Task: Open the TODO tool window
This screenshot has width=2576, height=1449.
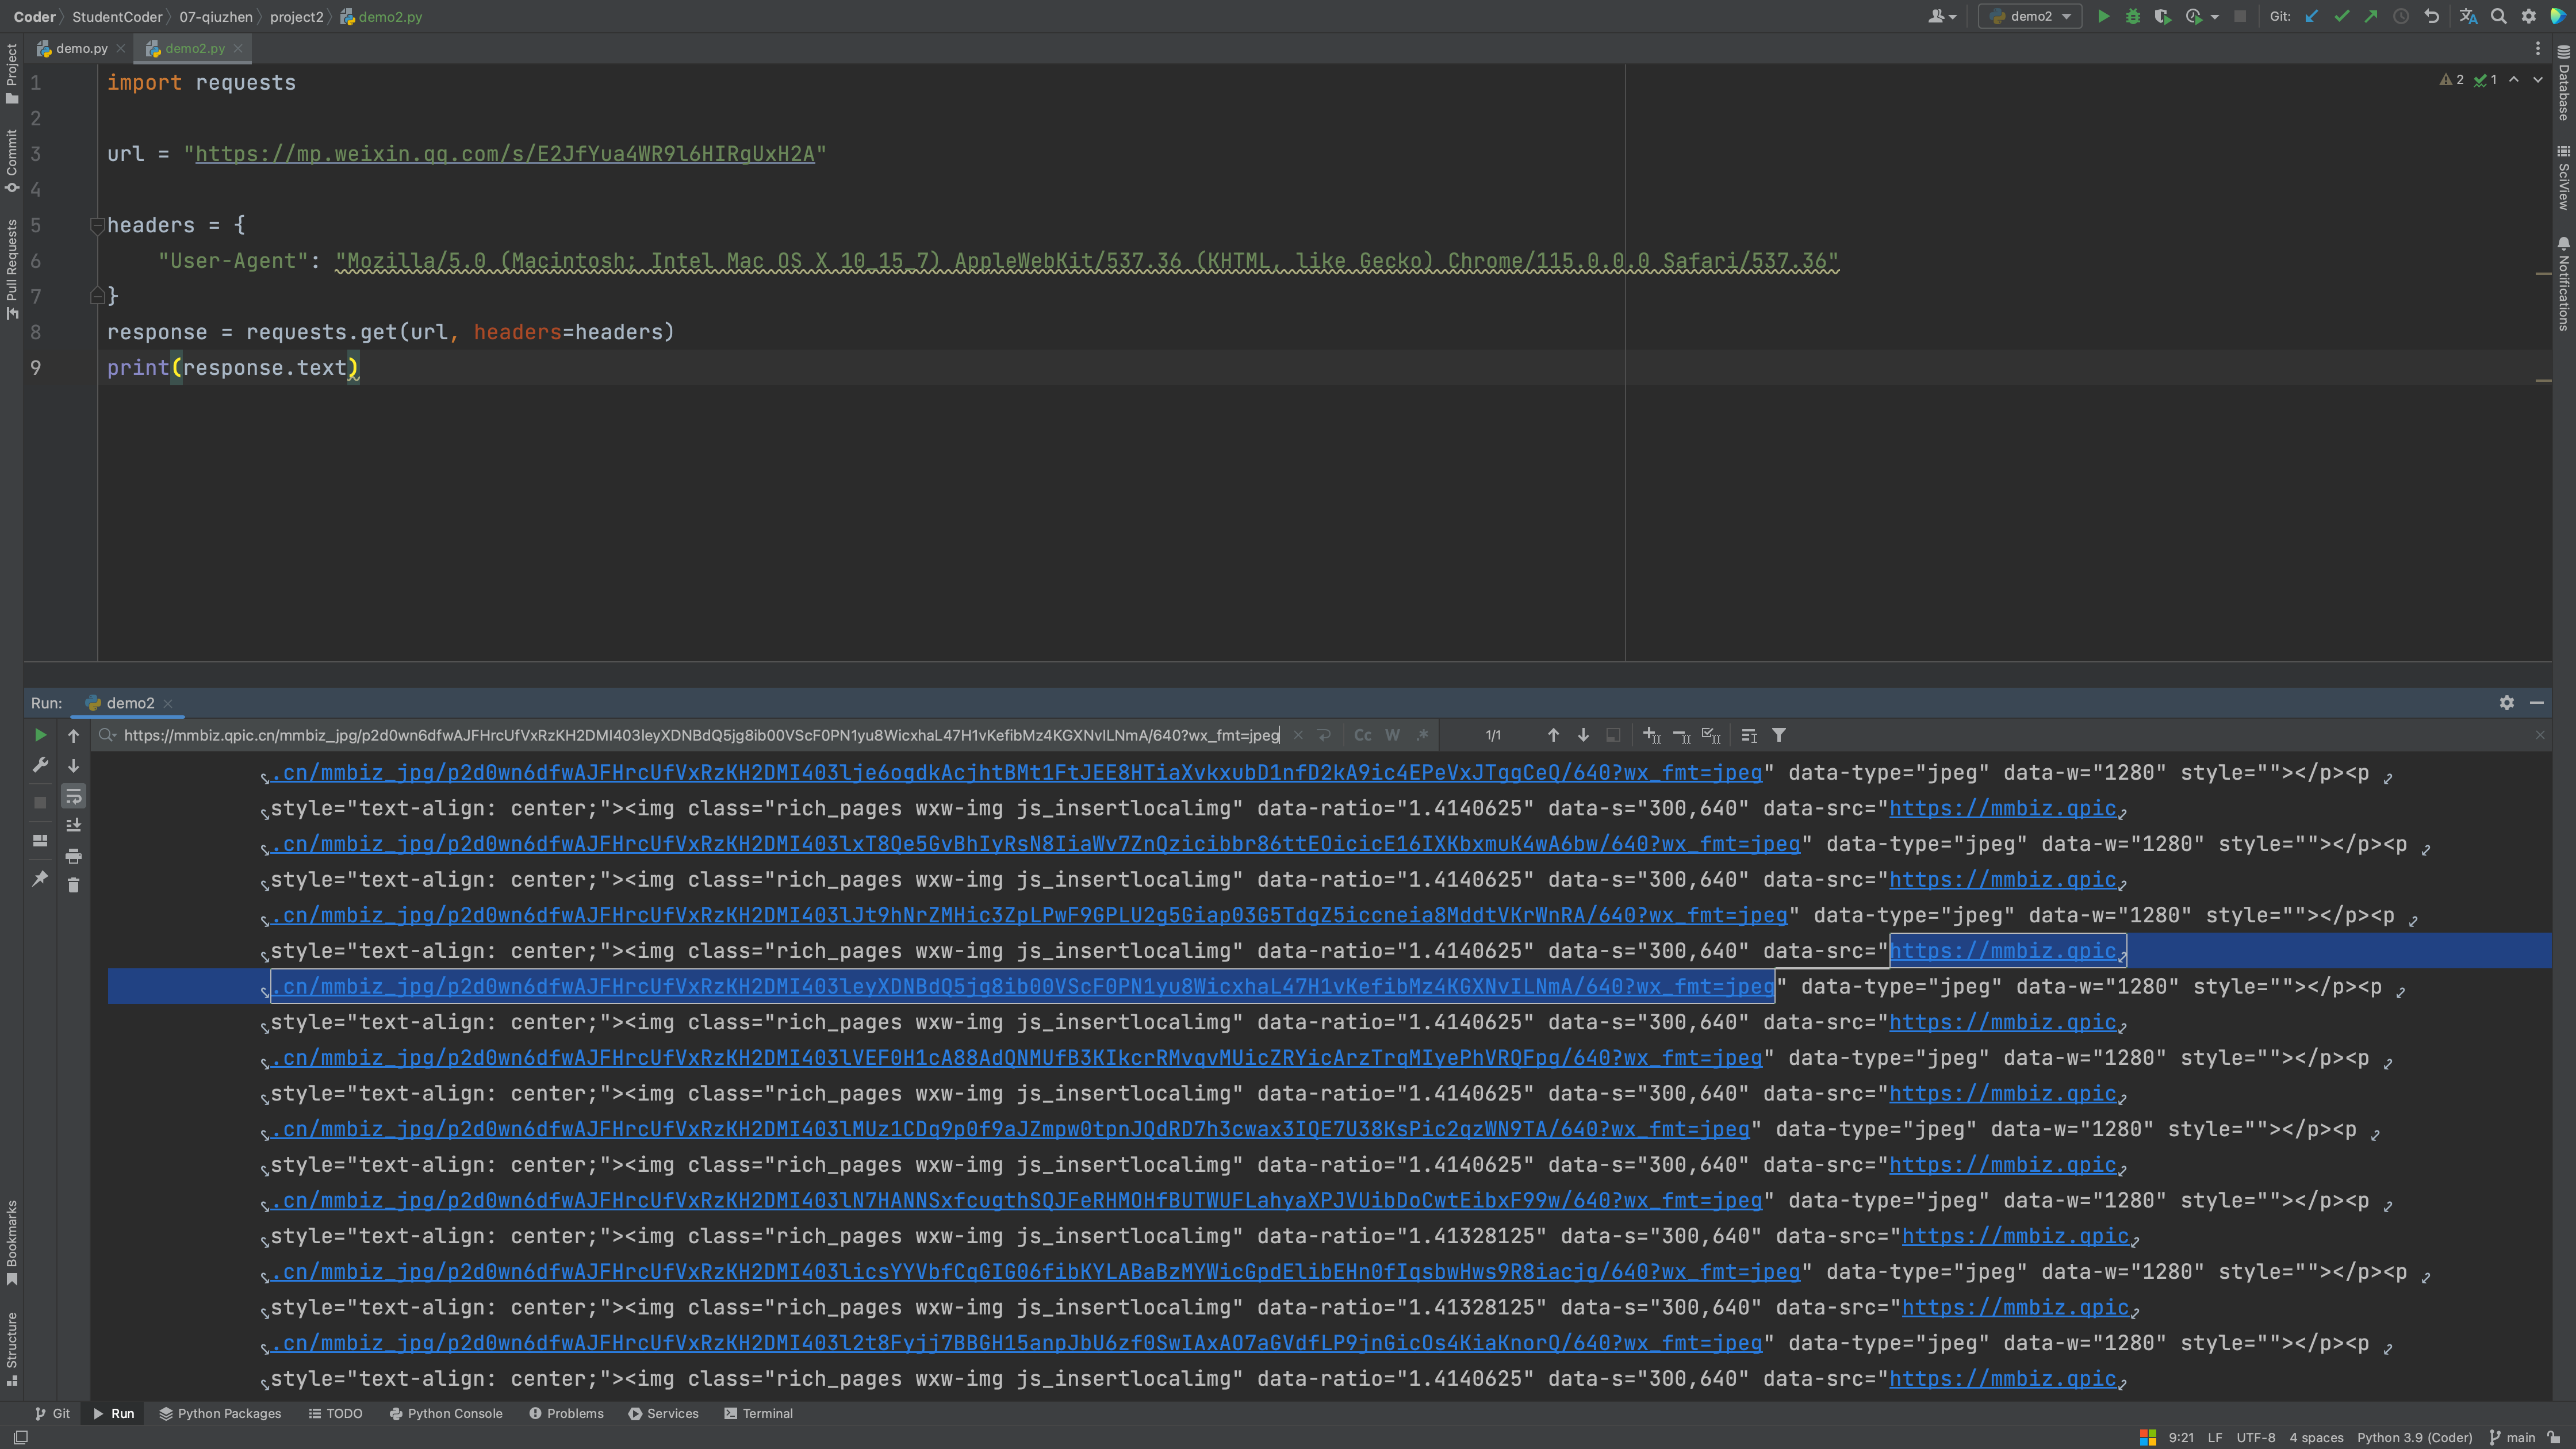Action: (x=335, y=1413)
